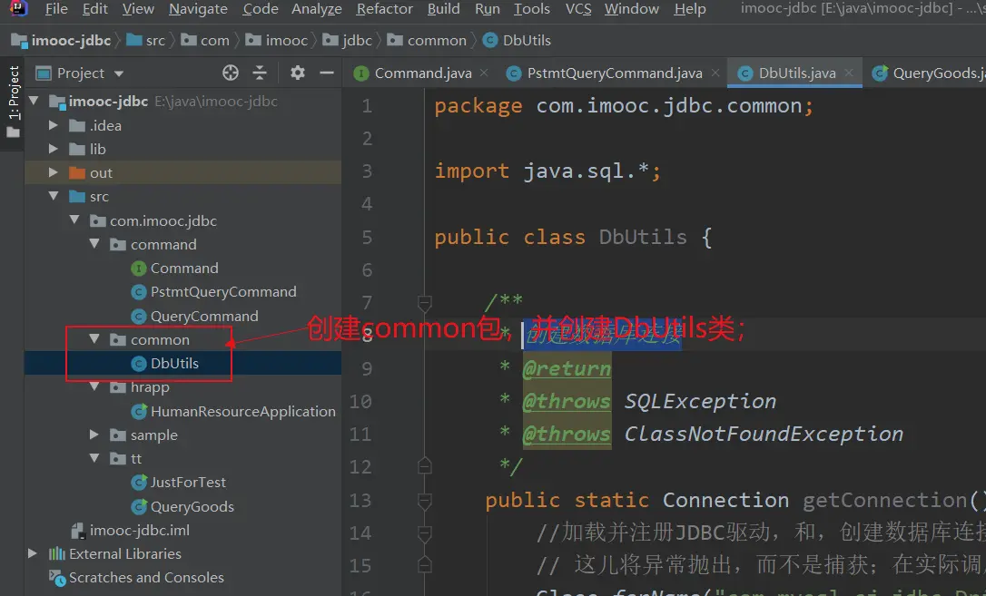The image size is (986, 596).
Task: Select the imooc-jdbc.iml file
Action: click(x=139, y=531)
